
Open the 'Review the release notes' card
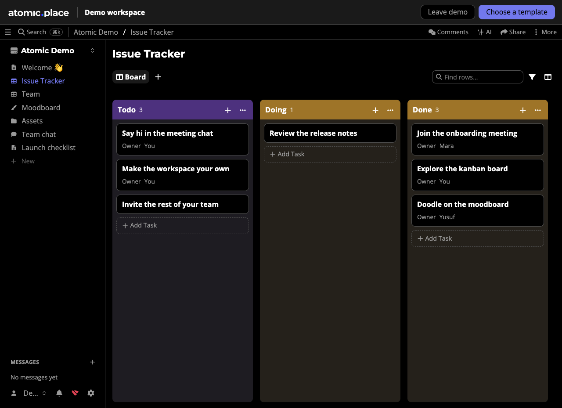coord(330,133)
